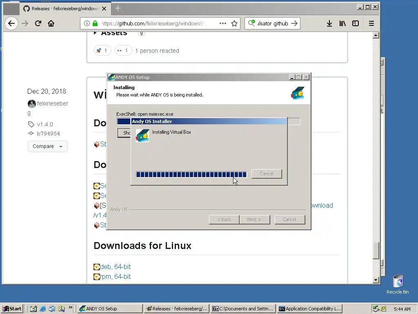Click Cancel in ANDY OS Setup window
418x314 pixels.
click(x=290, y=220)
